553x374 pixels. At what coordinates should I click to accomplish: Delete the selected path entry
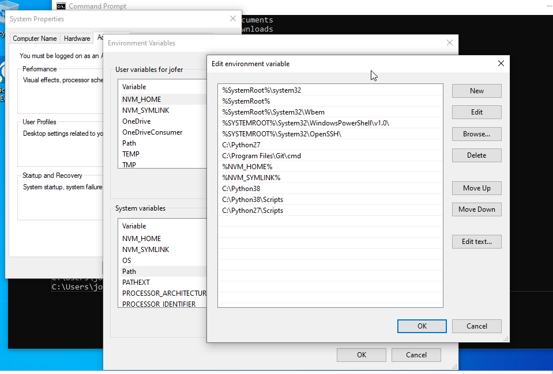476,155
